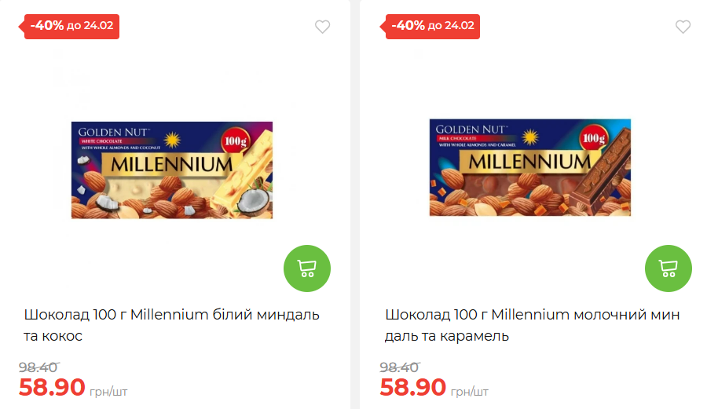The image size is (707, 409).
Task: Open the white chocolate Millennium product image
Action: [x=172, y=170]
